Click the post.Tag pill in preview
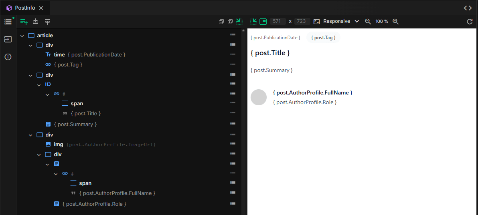Viewport: 478px width, 215px height. click(x=324, y=38)
